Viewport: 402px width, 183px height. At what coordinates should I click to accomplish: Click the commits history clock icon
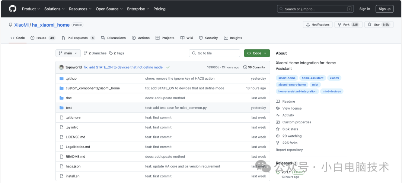(x=245, y=67)
